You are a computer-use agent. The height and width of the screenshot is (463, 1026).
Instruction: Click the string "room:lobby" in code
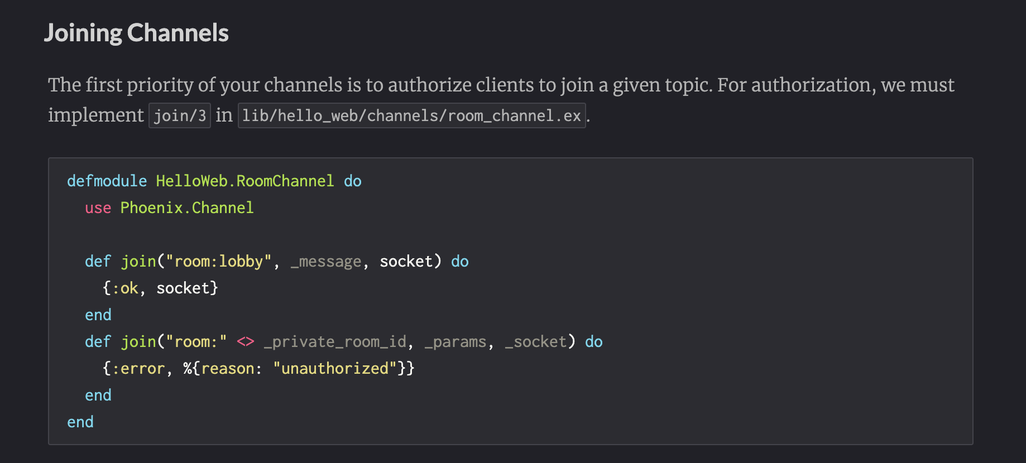(x=219, y=261)
